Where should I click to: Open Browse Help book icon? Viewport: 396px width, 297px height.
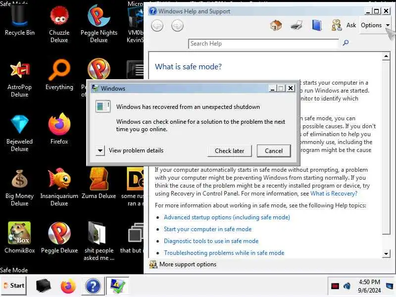[x=317, y=25]
